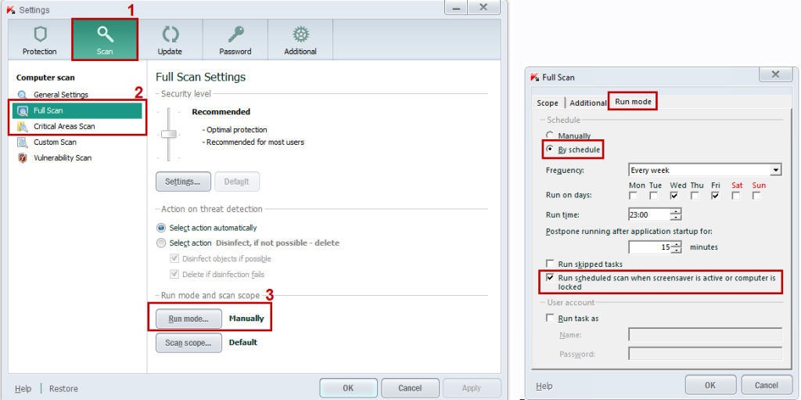Increase the Run time spinner value
801x400 pixels.
pos(676,211)
